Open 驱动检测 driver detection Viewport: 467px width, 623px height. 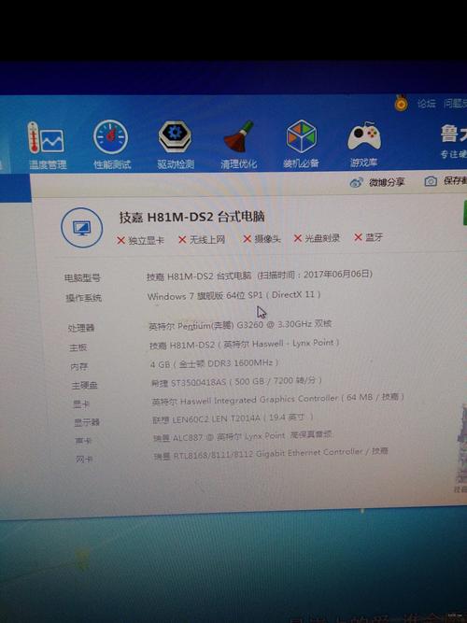[x=176, y=145]
